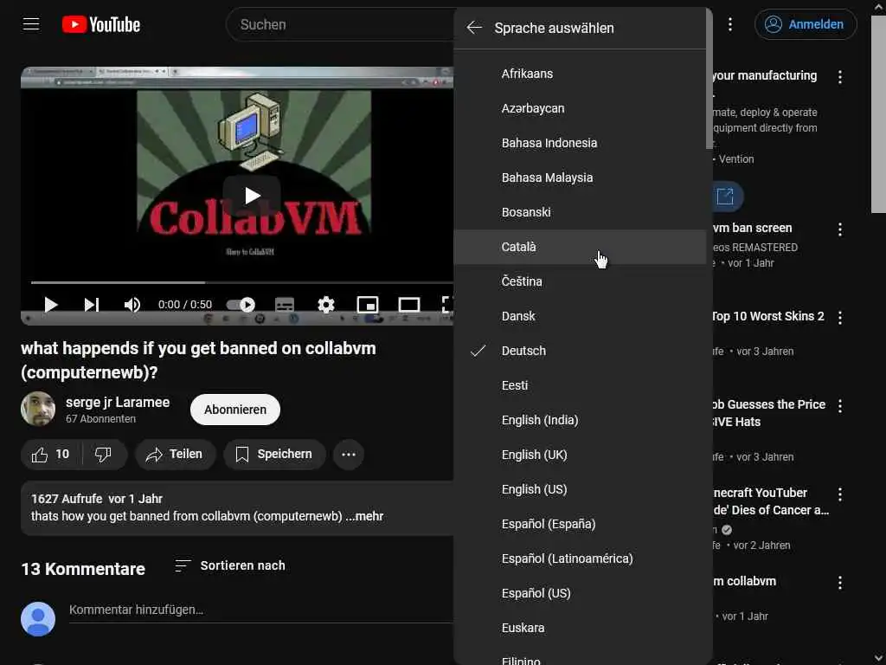Viewport: 886px width, 665px height.
Task: Open 'vm ban screen' video title
Action: tap(753, 228)
